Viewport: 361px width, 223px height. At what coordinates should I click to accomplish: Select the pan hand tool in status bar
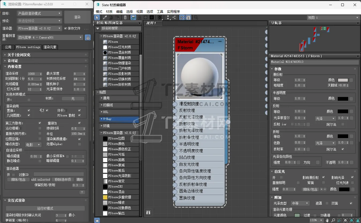pyautogui.click(x=327, y=220)
